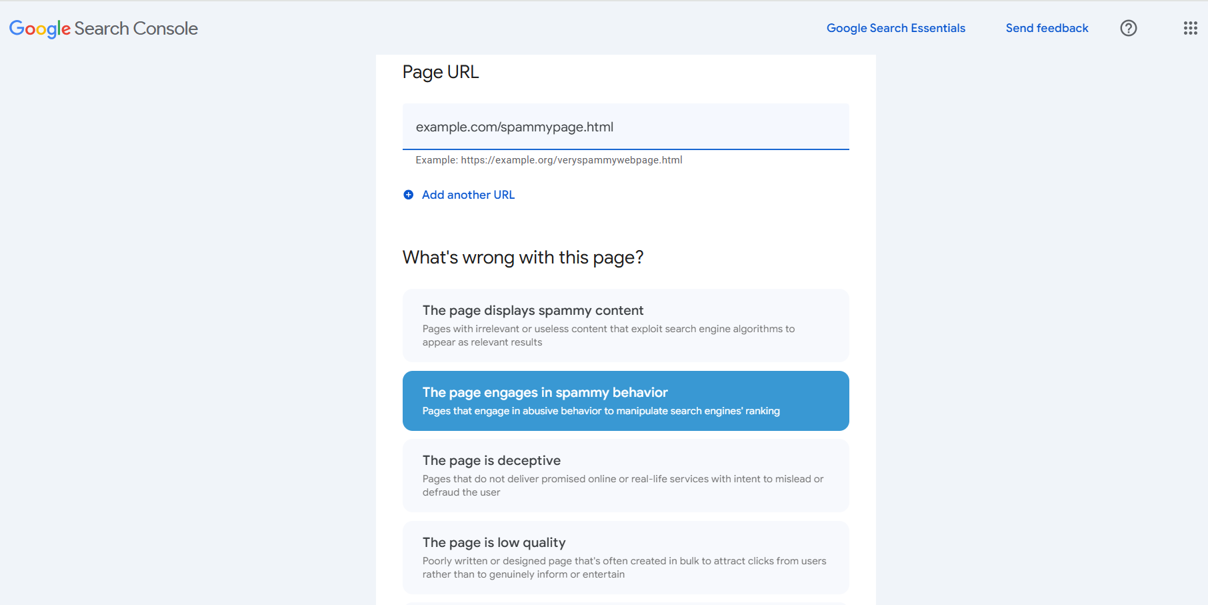Click the 'Page URL' heading text

click(x=441, y=72)
